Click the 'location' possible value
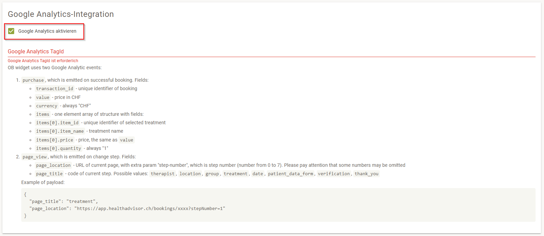 (190, 174)
